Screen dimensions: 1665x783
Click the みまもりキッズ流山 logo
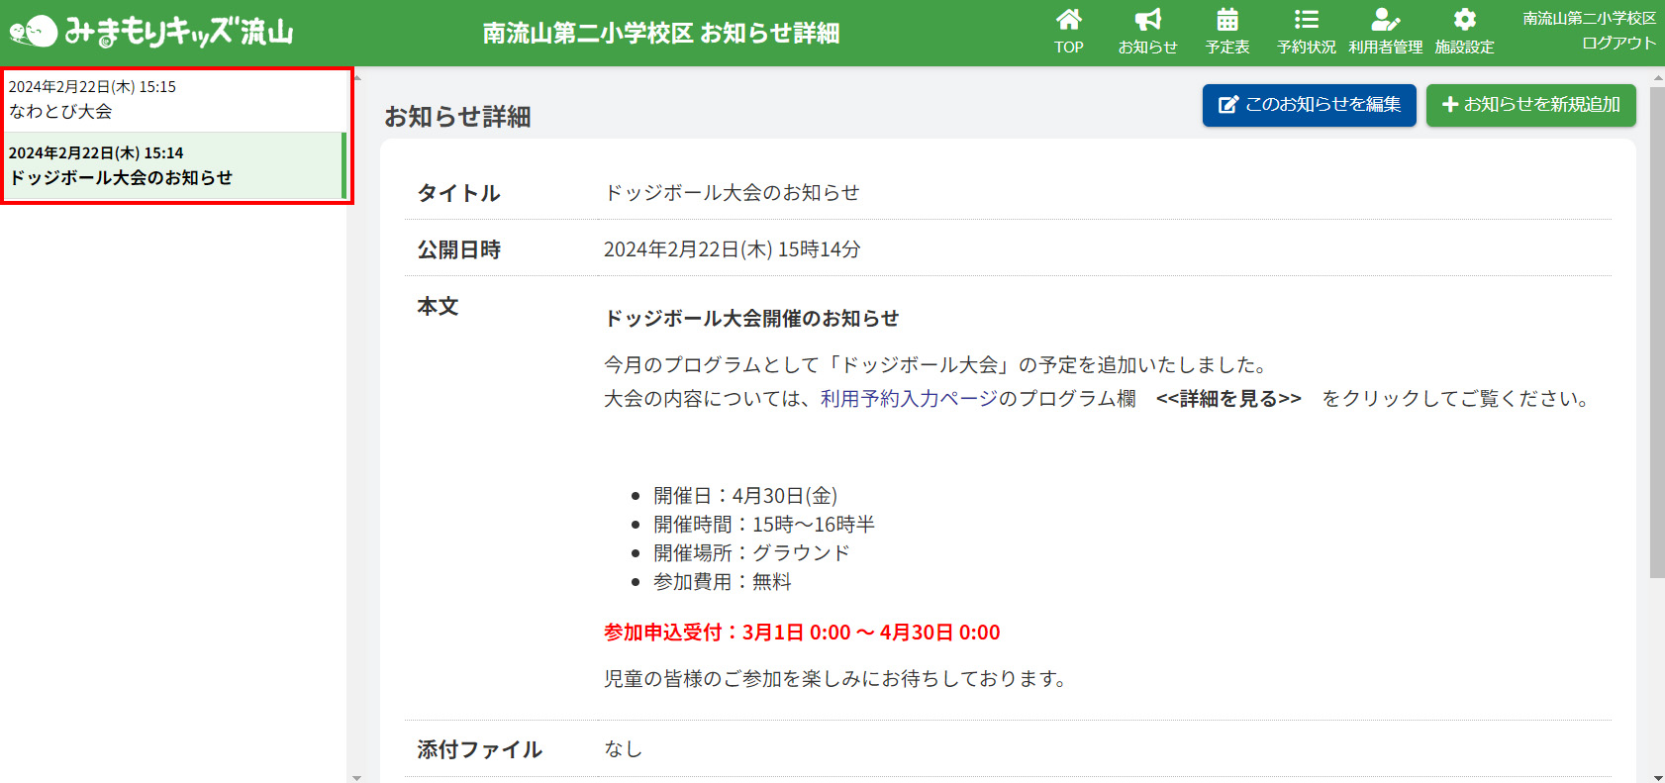coord(151,32)
